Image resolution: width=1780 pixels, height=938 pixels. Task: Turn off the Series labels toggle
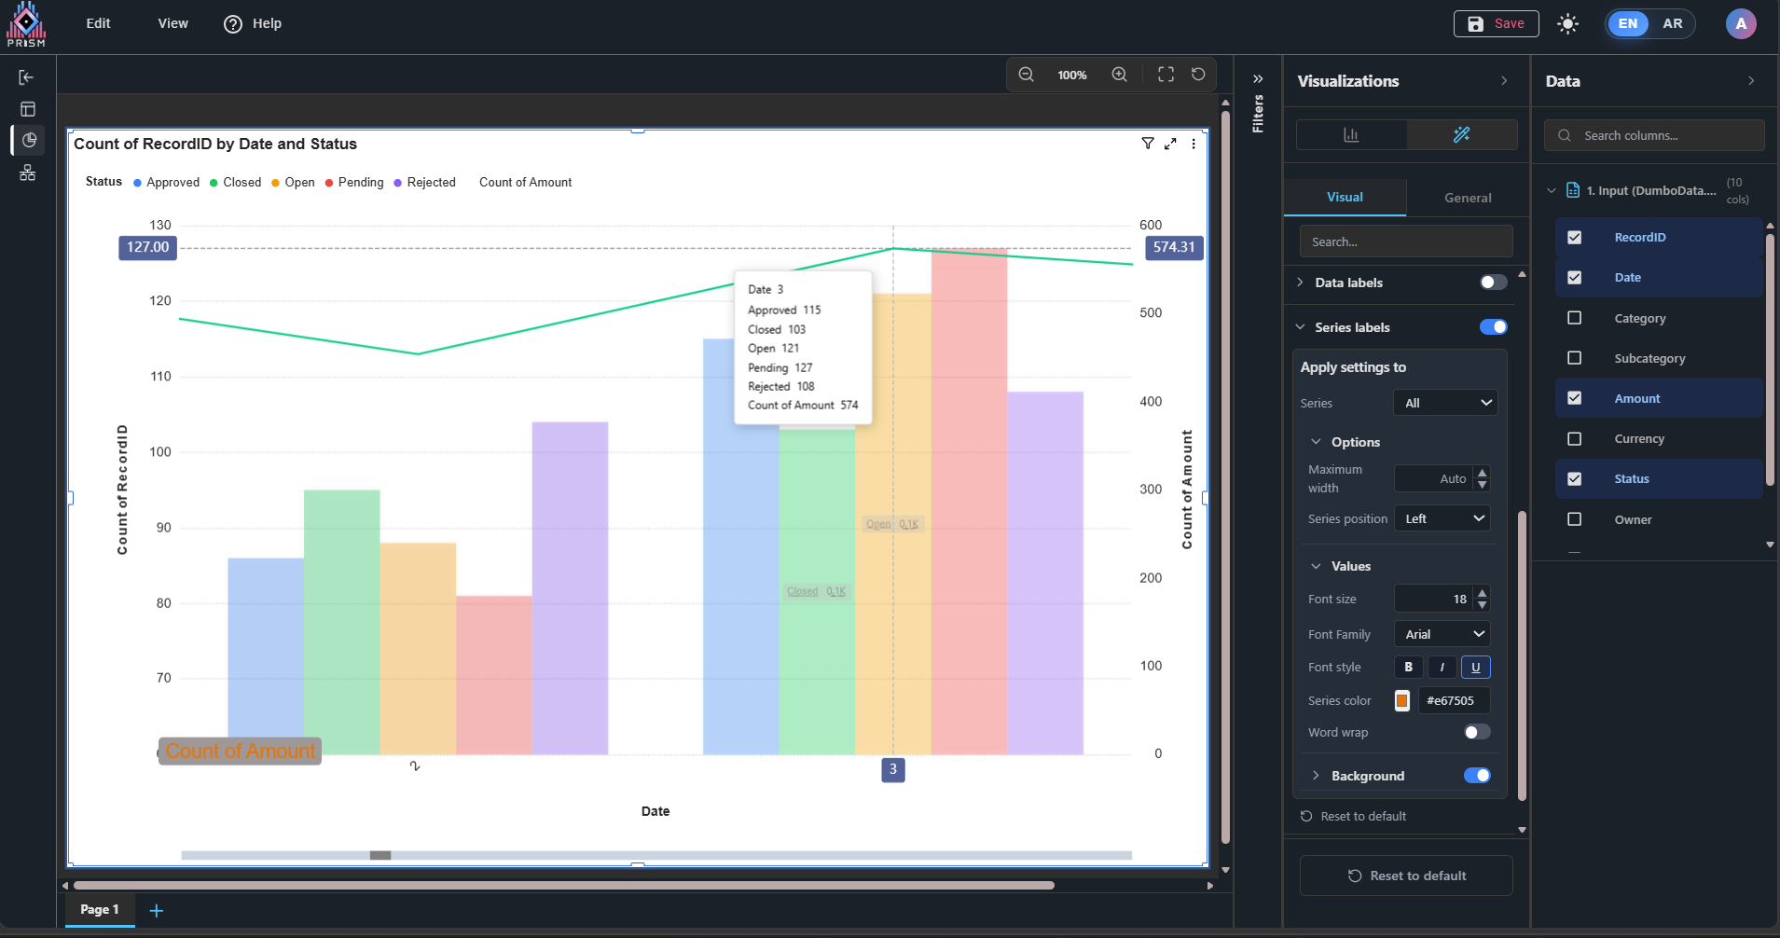tap(1493, 327)
